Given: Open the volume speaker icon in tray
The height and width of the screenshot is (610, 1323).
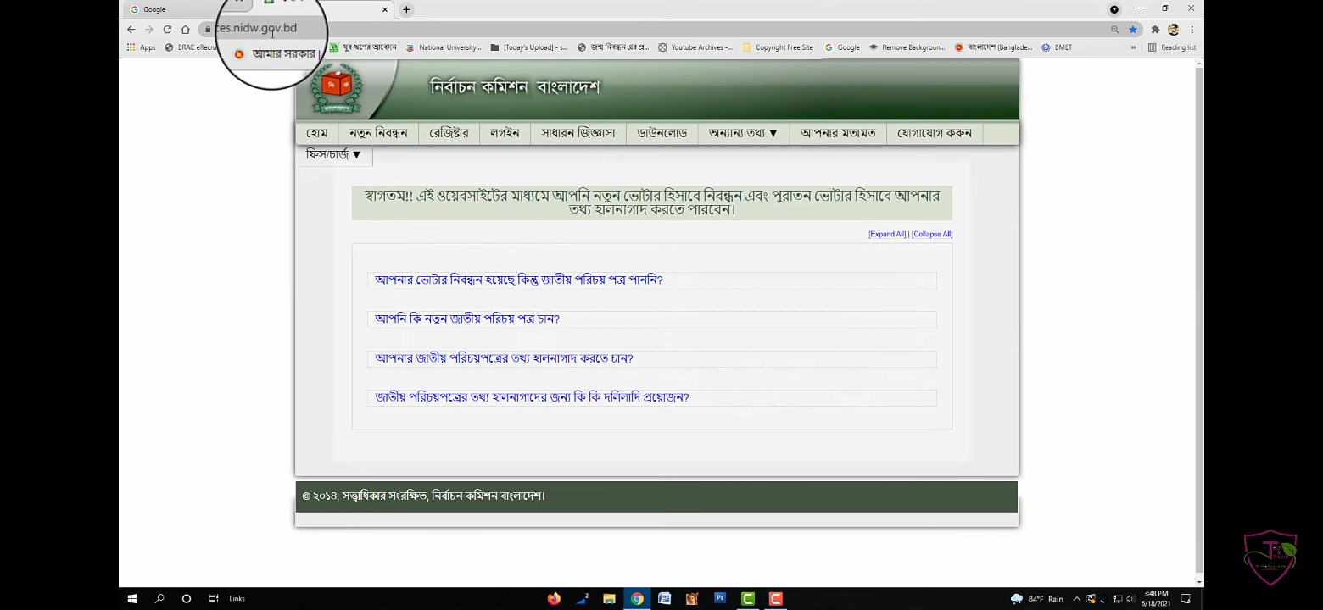Looking at the screenshot, I should (x=1130, y=599).
